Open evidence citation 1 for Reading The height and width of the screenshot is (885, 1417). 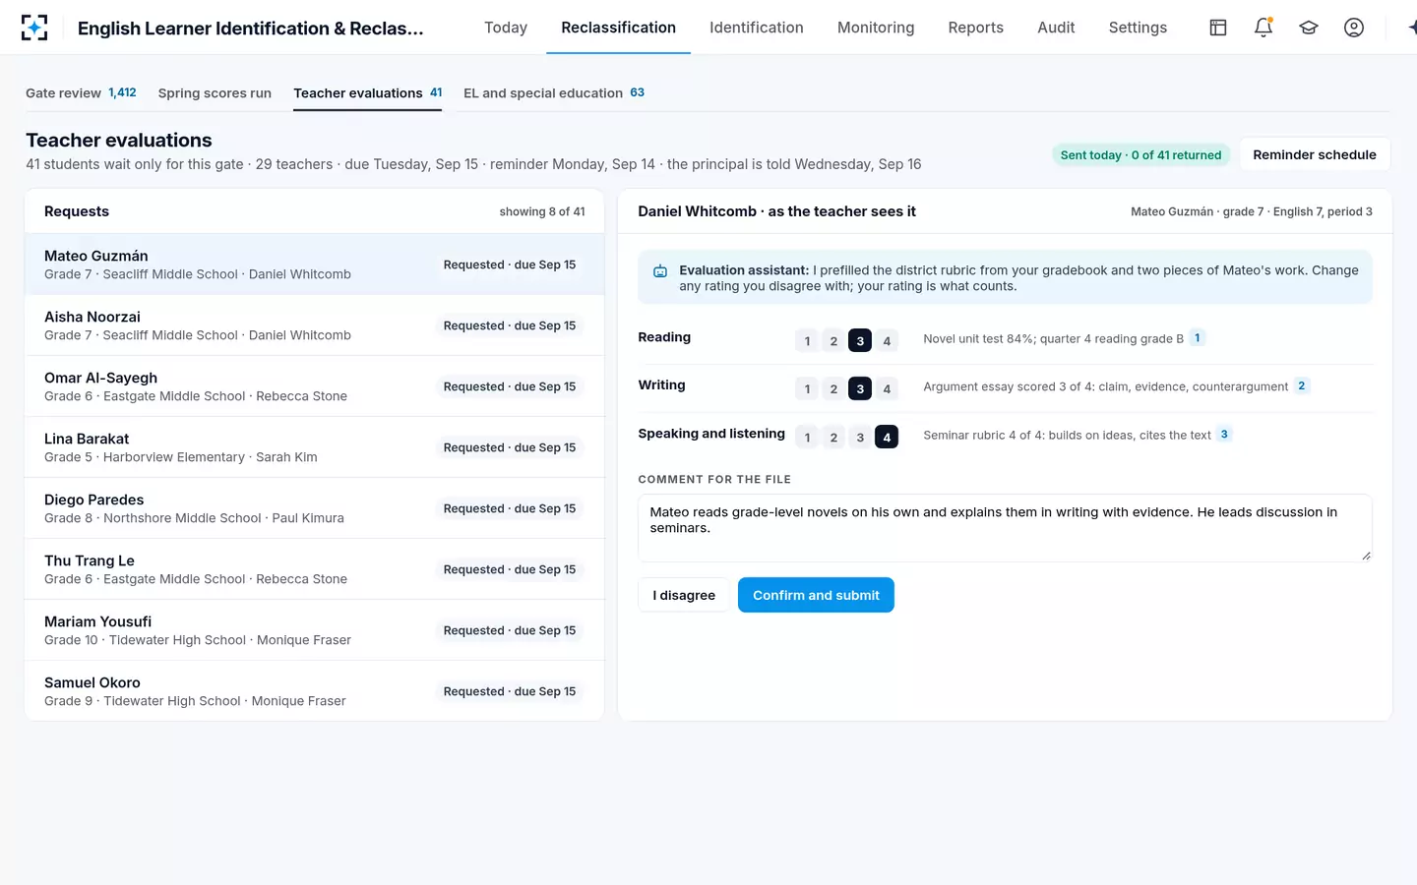coord(1198,338)
